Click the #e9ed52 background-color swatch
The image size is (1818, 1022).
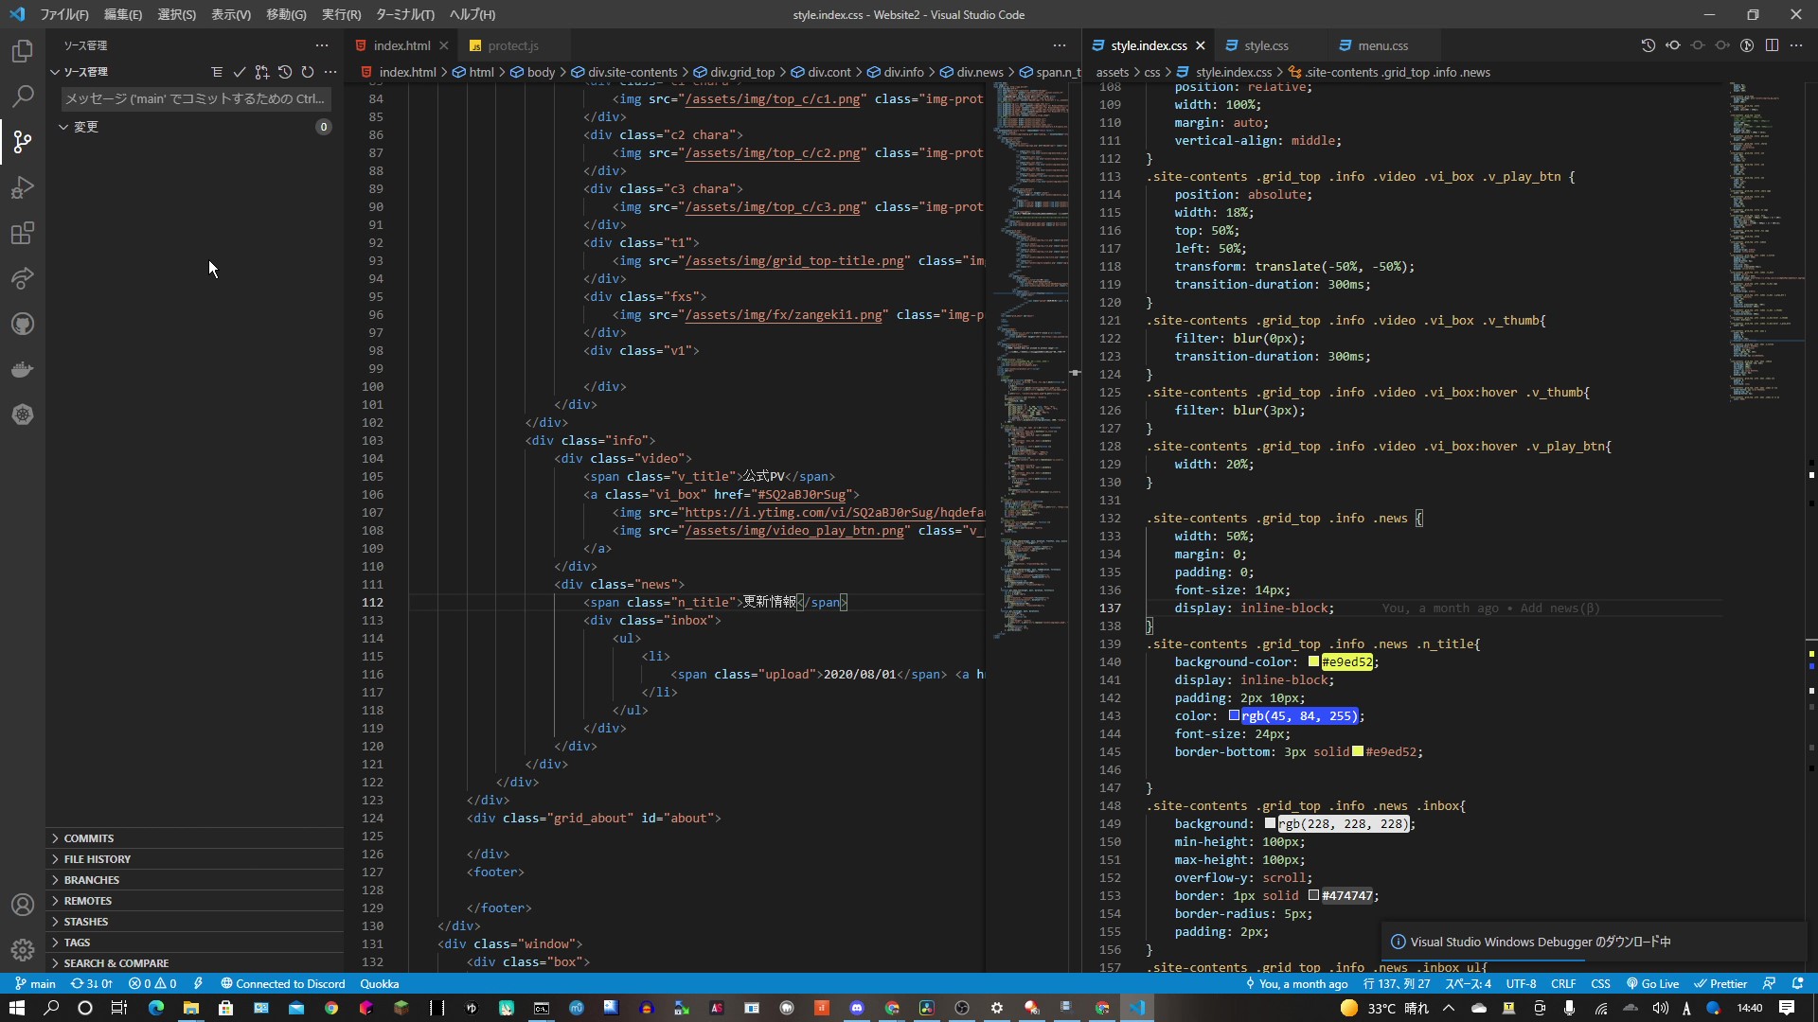coord(1313,662)
